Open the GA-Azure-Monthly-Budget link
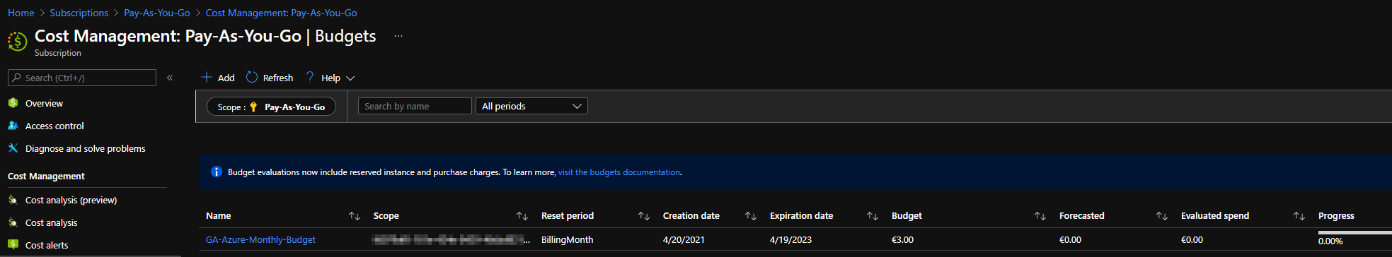Image resolution: width=1392 pixels, height=257 pixels. pos(260,239)
